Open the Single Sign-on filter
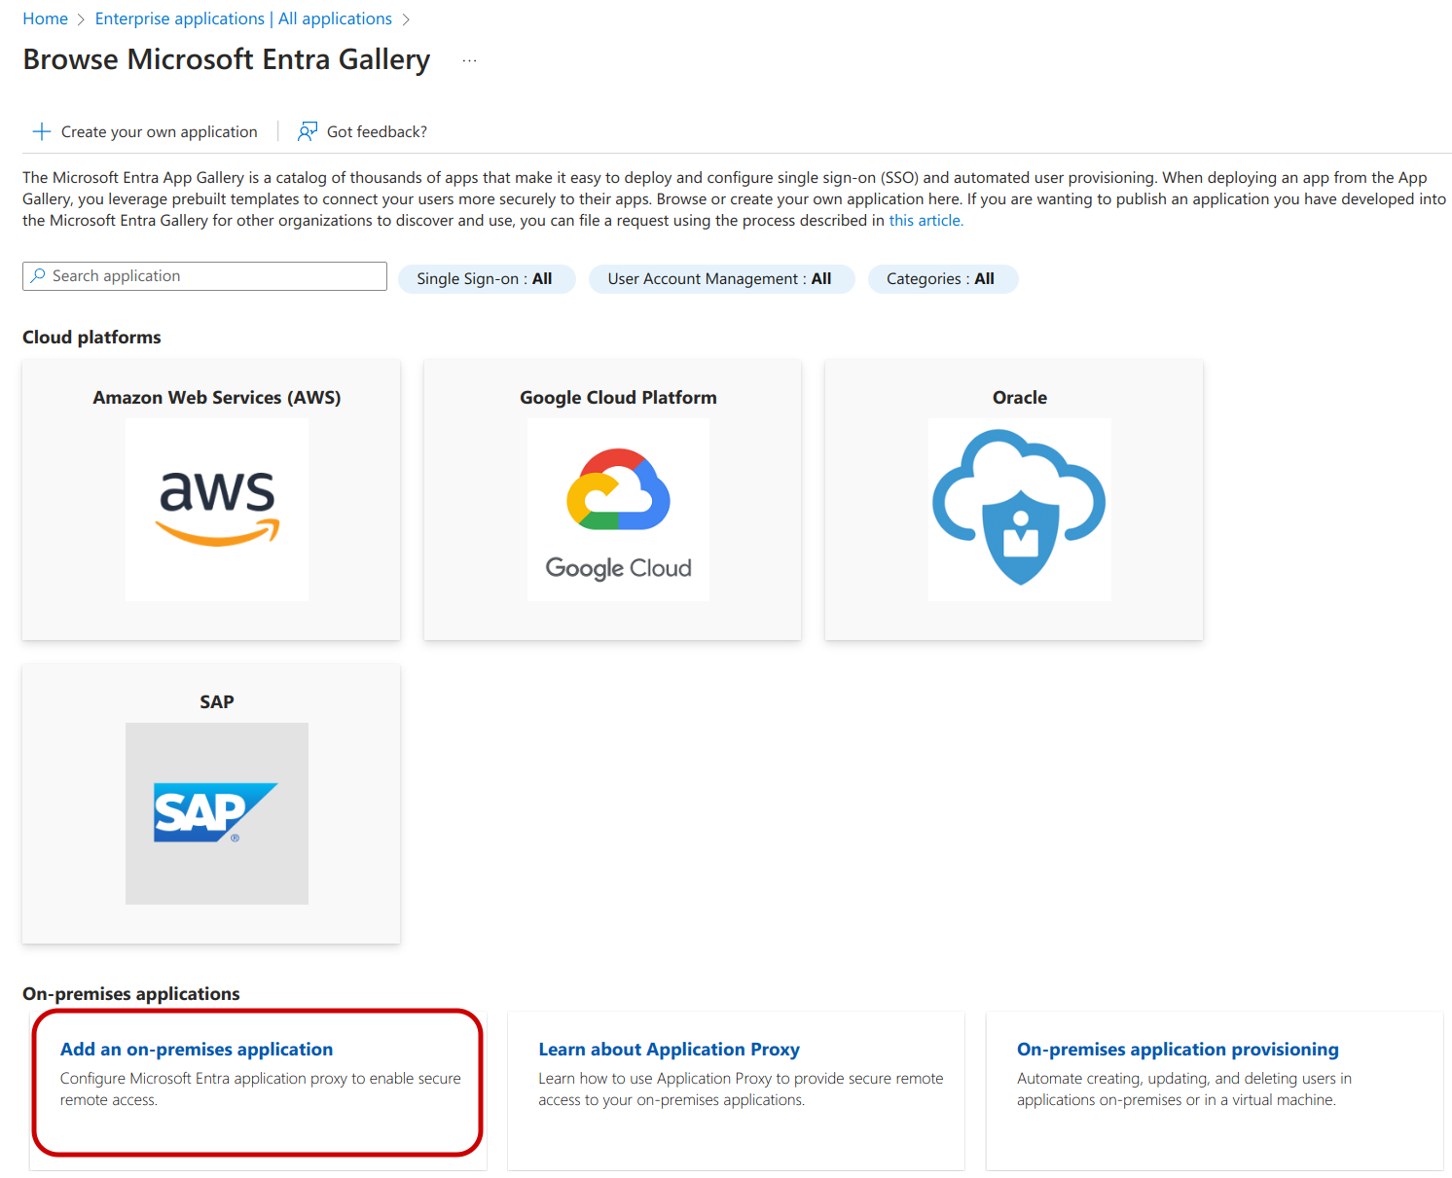 point(486,279)
